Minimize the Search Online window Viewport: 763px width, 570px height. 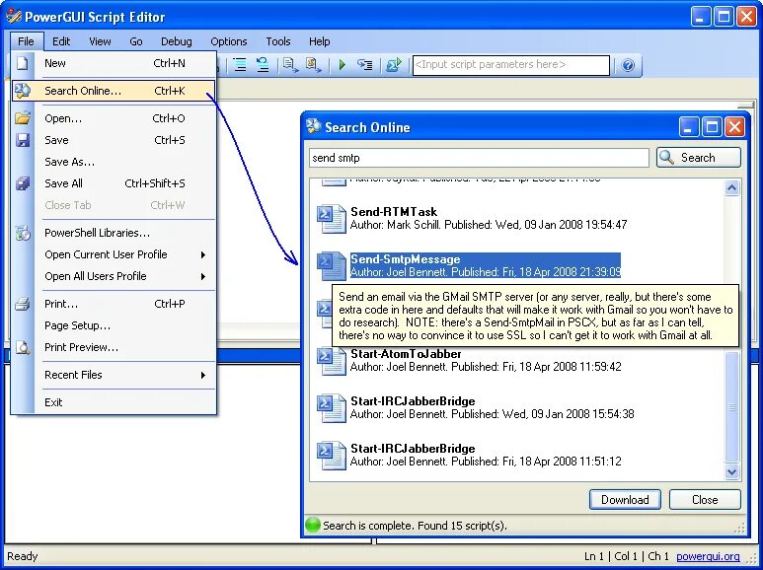(689, 127)
